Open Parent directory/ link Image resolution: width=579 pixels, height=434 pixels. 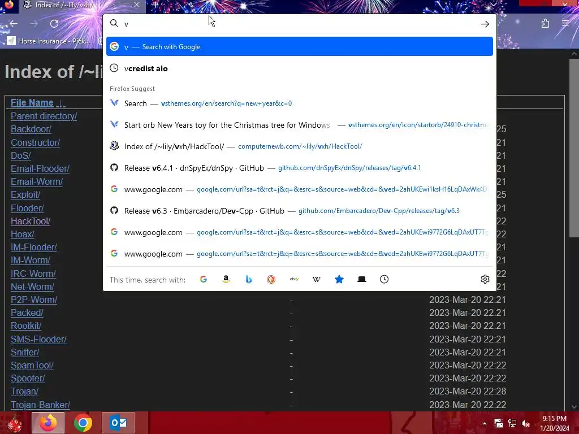click(x=44, y=116)
